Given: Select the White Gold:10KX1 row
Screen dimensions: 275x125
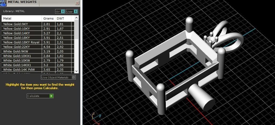Looking at the screenshot, I should 38,56.
